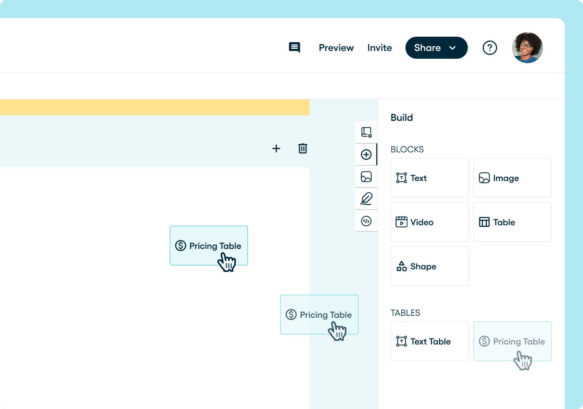Add a Shape block

point(429,266)
